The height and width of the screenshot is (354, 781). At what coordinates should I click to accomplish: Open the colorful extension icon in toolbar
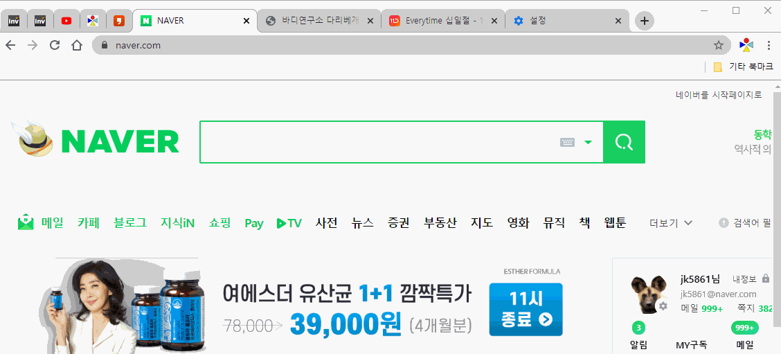pyautogui.click(x=746, y=45)
